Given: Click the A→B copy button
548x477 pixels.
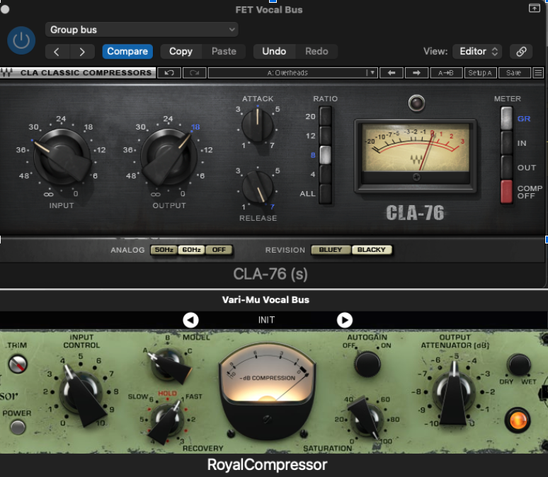Looking at the screenshot, I should [x=445, y=73].
